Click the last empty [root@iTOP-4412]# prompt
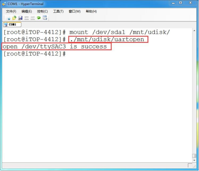Screen dimensions: 199x171 click(34, 54)
